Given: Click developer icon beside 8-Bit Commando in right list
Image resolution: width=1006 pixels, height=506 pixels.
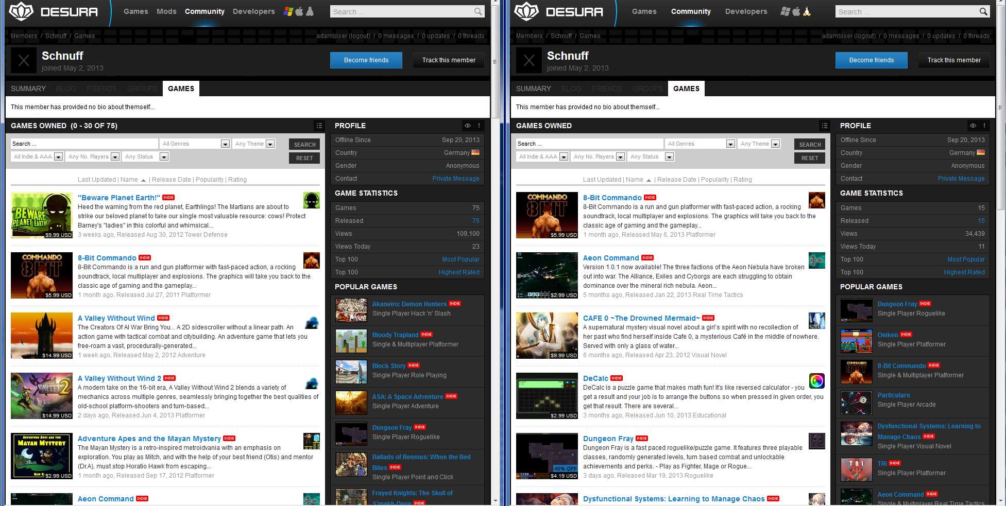Looking at the screenshot, I should pos(817,200).
